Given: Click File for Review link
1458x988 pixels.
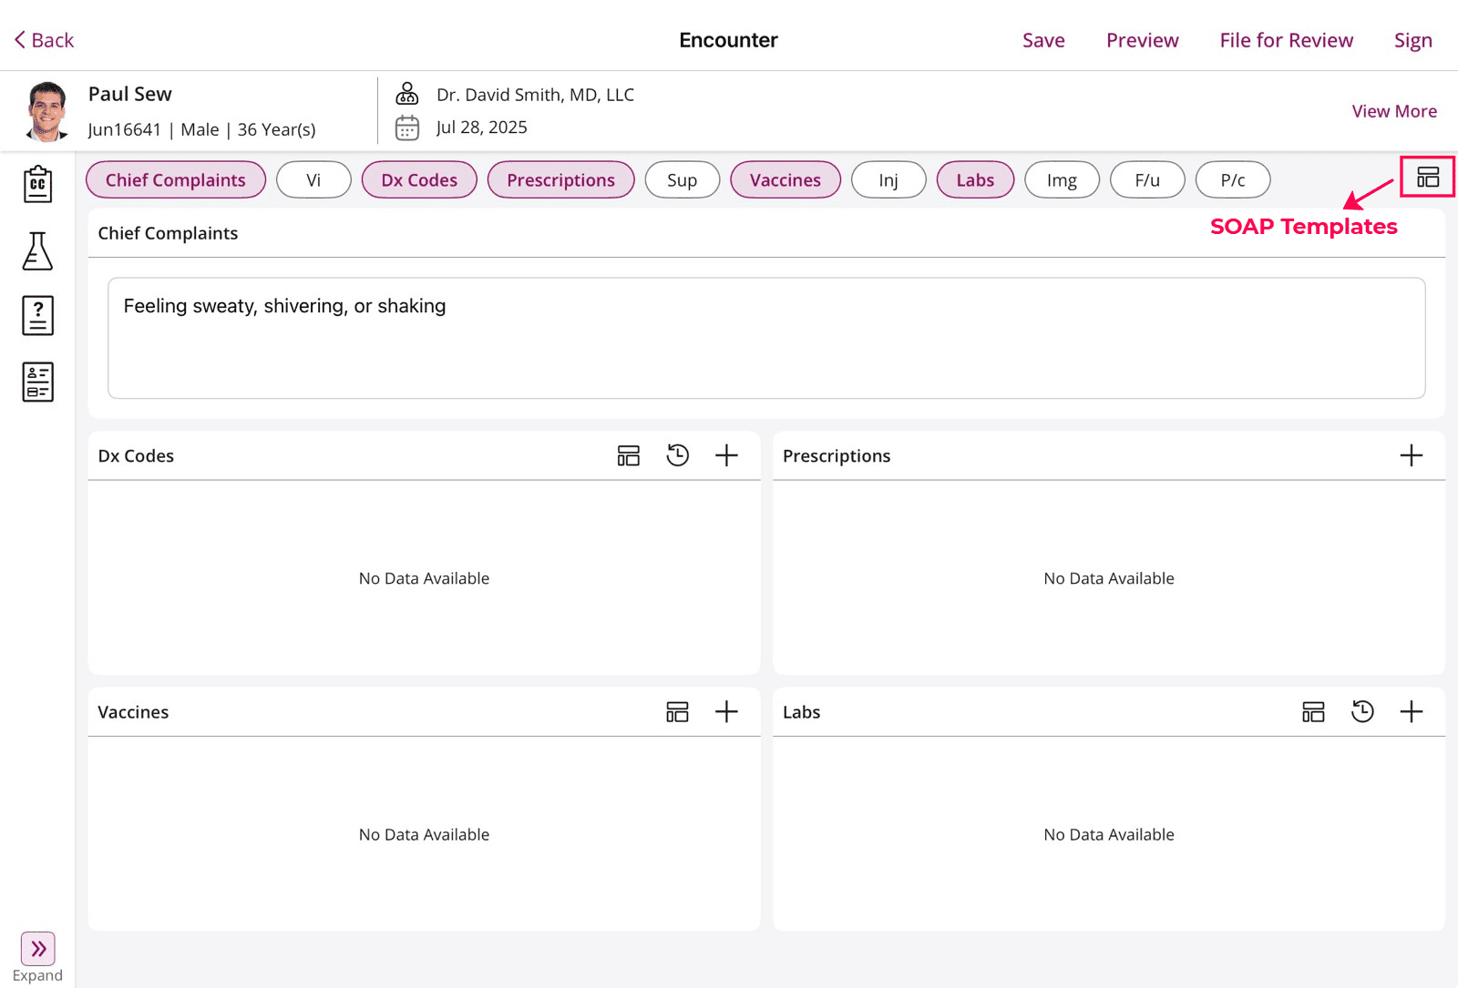Looking at the screenshot, I should click(x=1286, y=40).
